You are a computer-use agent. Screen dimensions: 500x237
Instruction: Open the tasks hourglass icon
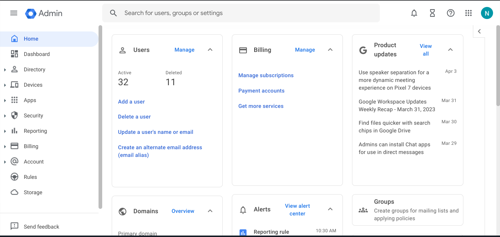point(432,13)
